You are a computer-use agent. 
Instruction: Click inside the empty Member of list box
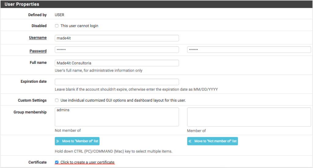click(249, 117)
